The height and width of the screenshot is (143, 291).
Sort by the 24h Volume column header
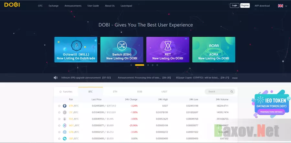tap(222, 99)
